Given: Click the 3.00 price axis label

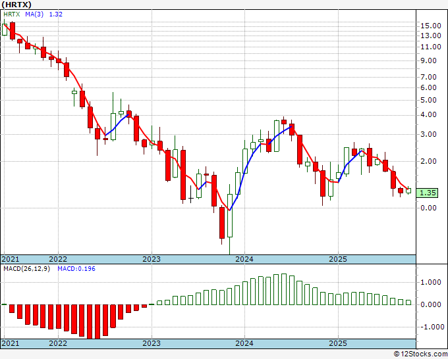Looking at the screenshot, I should click(428, 134).
